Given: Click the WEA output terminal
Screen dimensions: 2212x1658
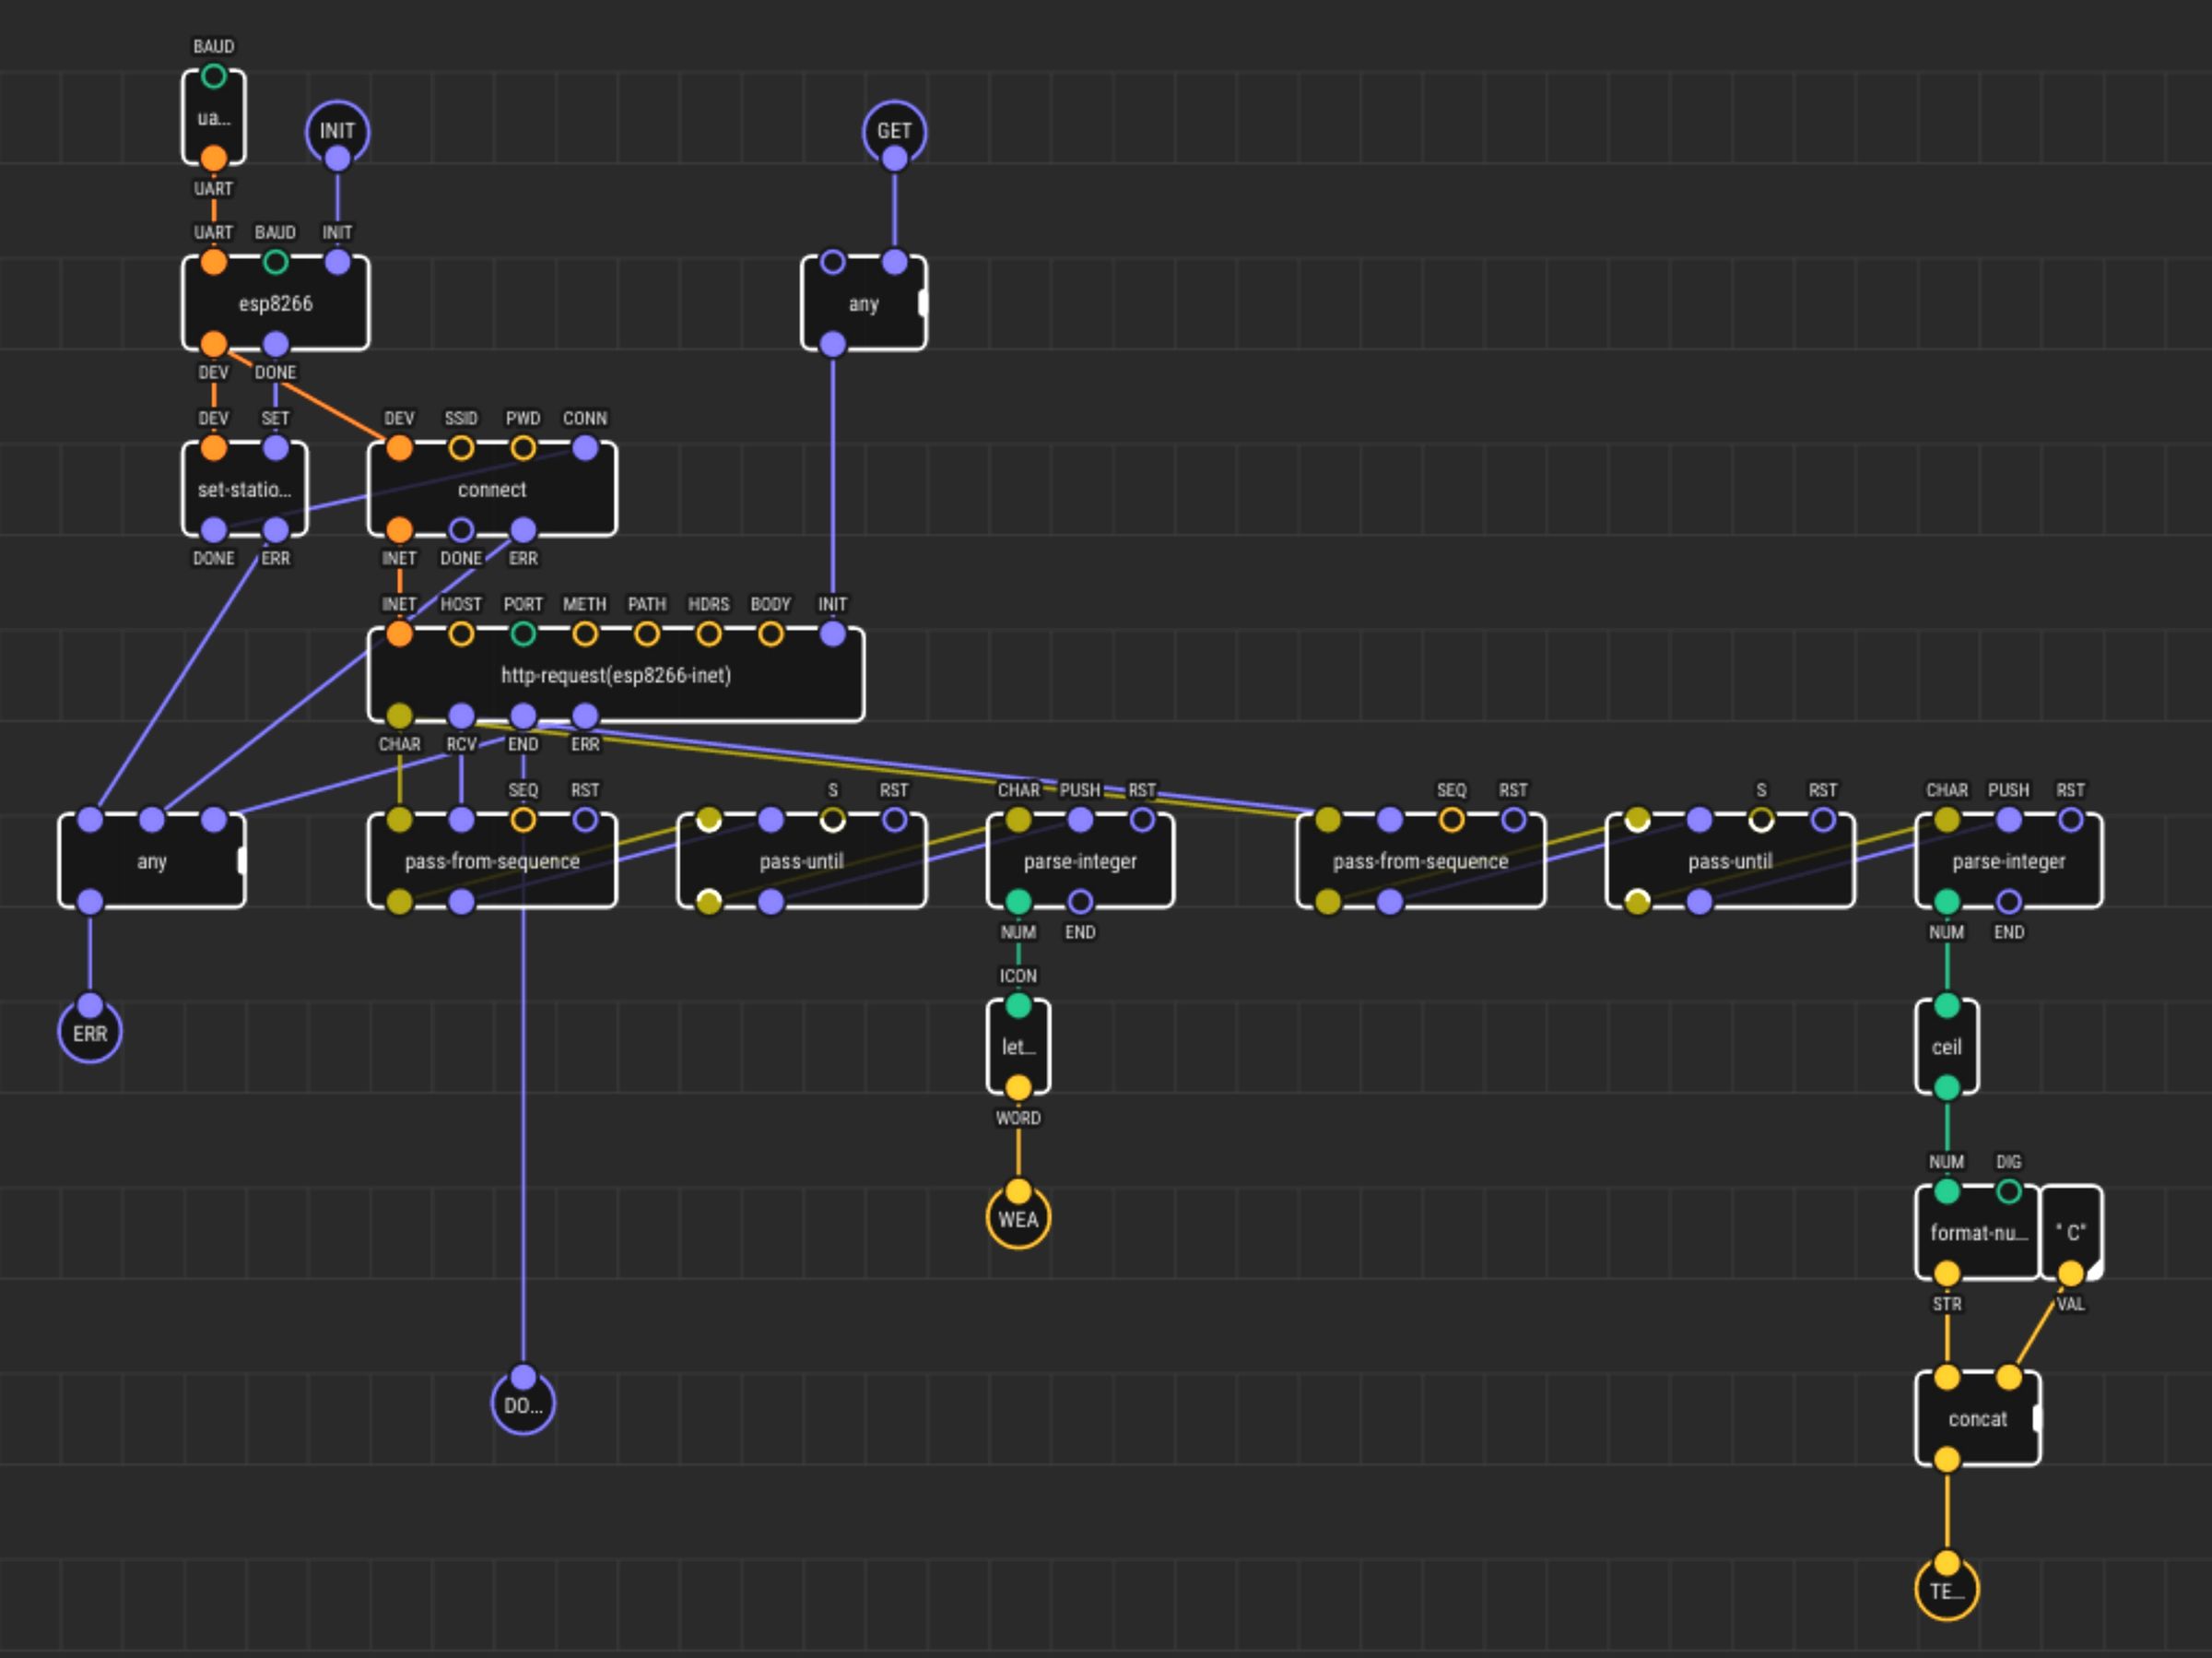Looking at the screenshot, I should tap(1018, 1219).
